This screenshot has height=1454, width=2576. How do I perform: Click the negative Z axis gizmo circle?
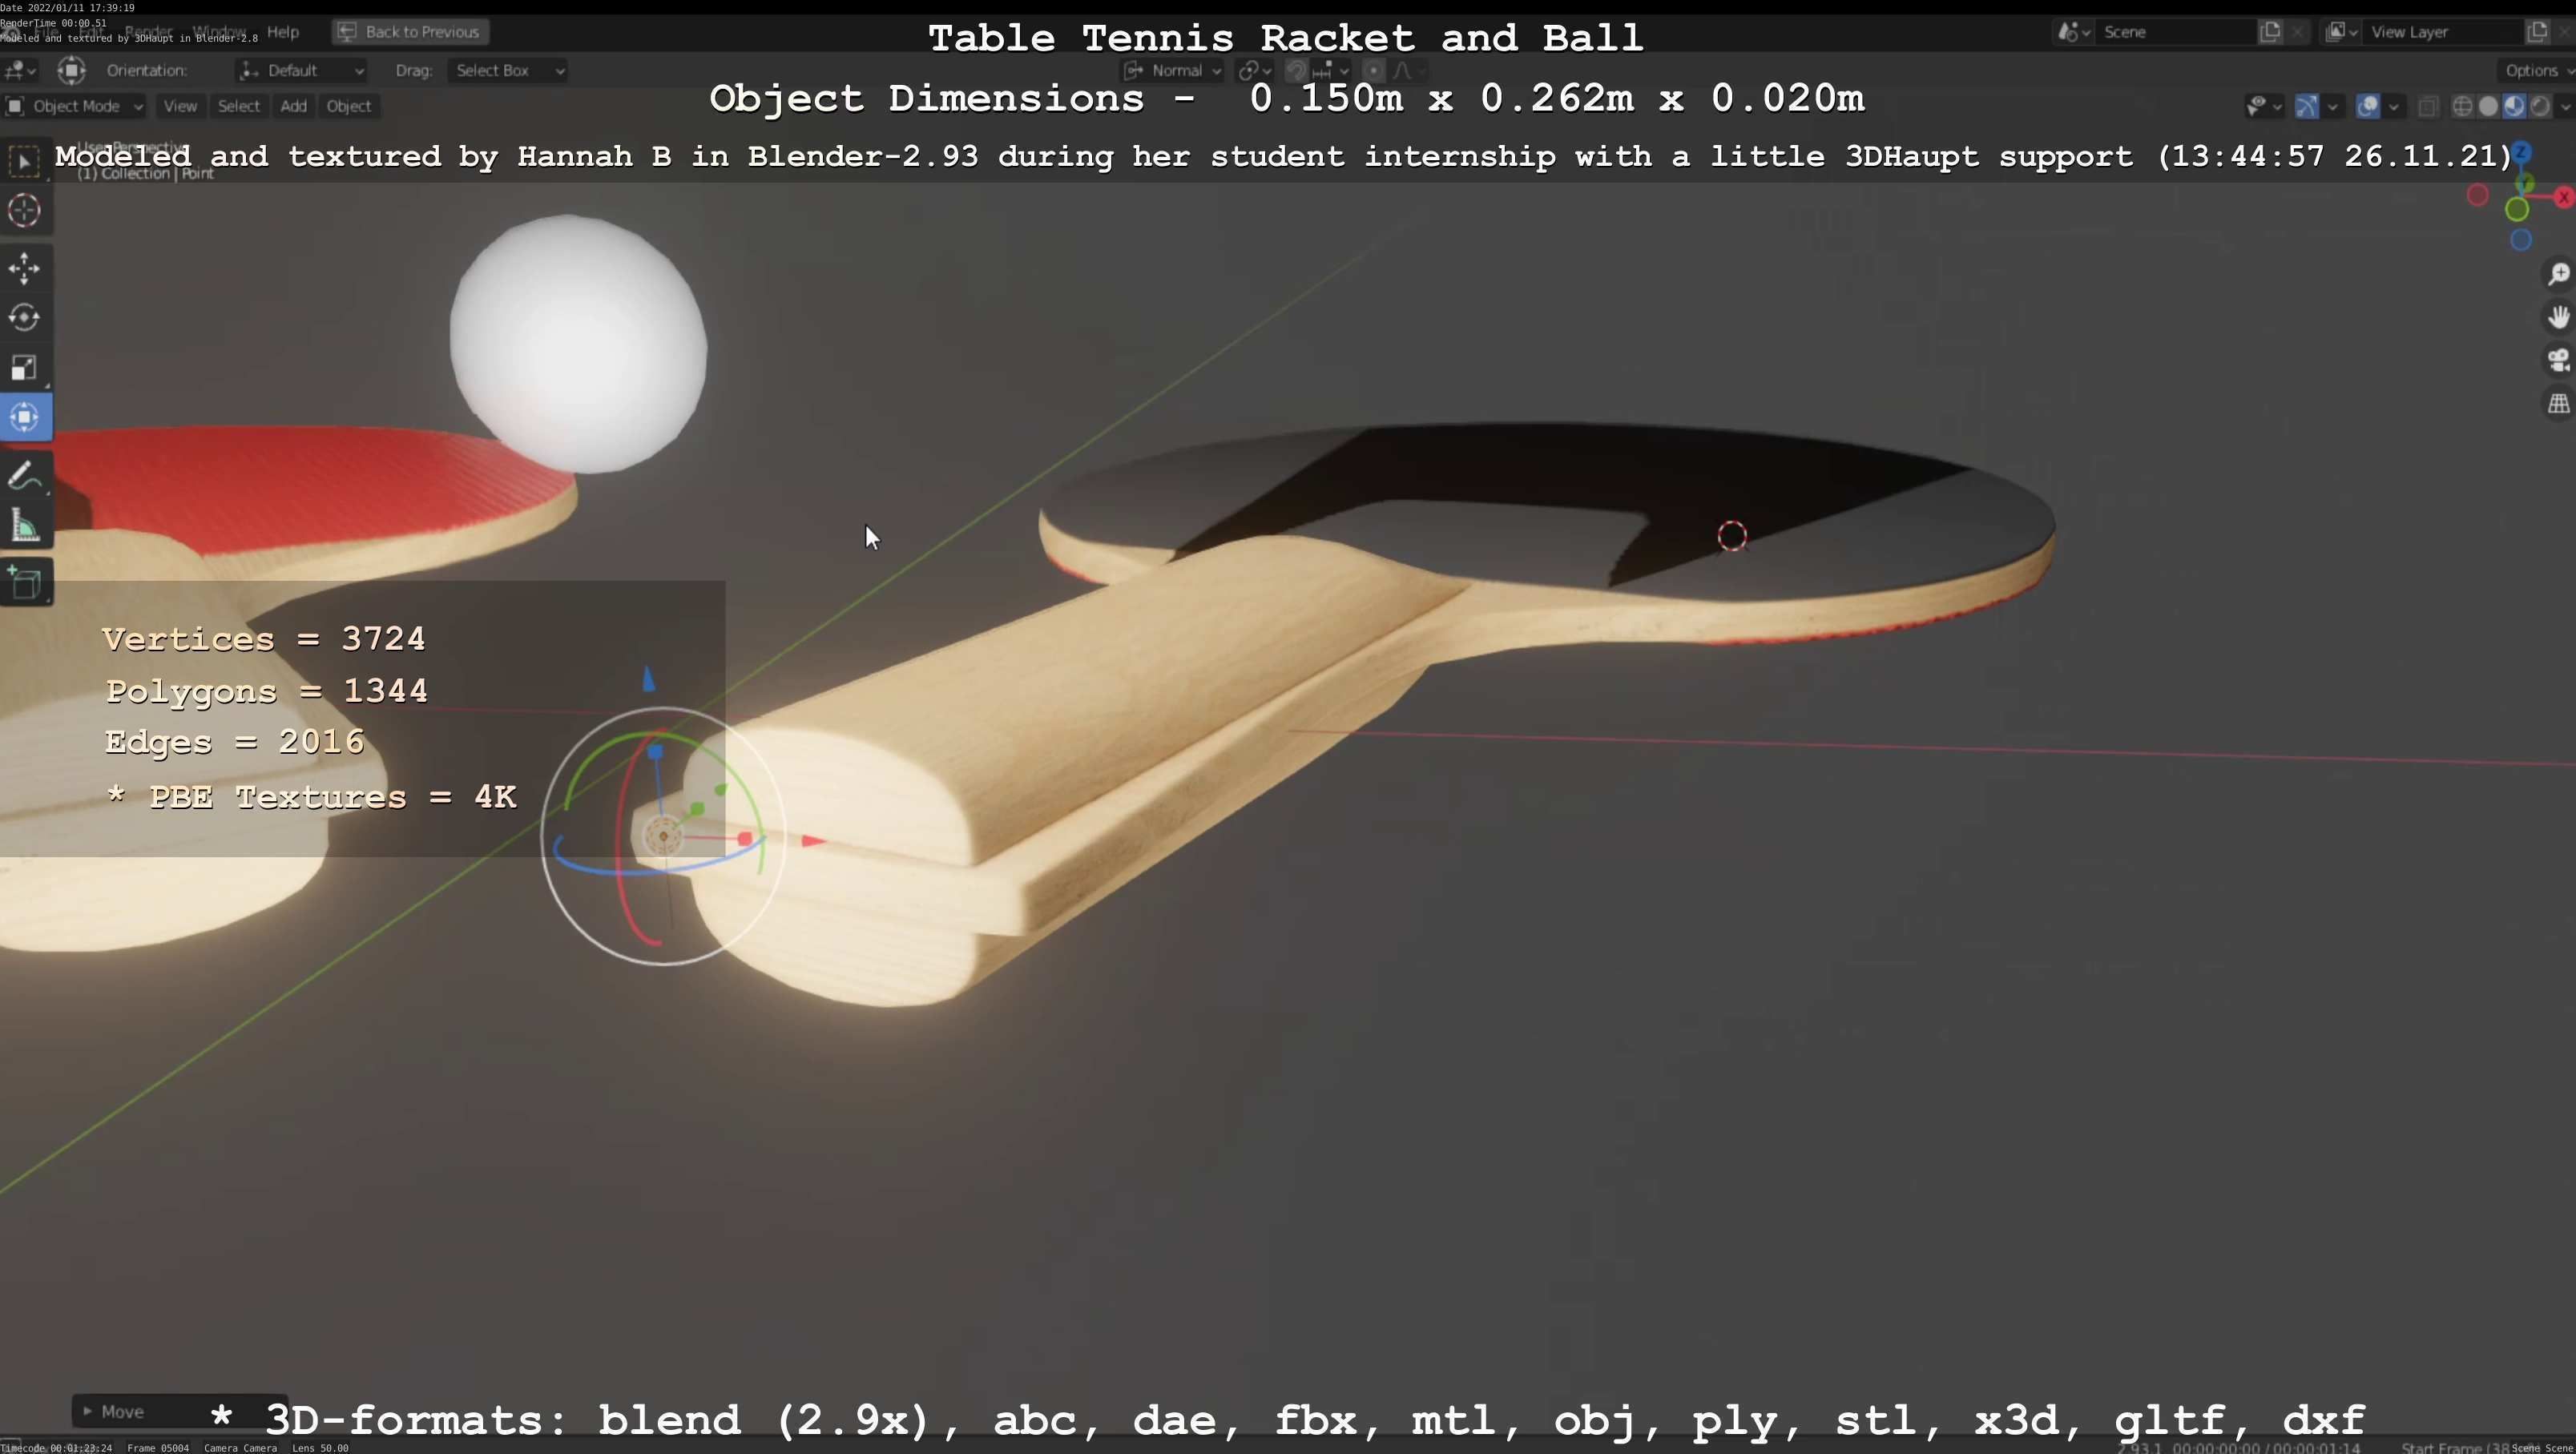(x=2521, y=240)
